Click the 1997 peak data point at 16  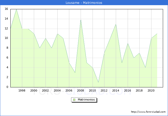pyautogui.click(x=16, y=9)
